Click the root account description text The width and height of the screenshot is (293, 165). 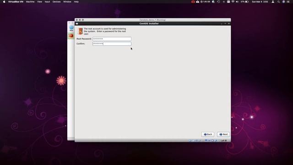click(105, 31)
